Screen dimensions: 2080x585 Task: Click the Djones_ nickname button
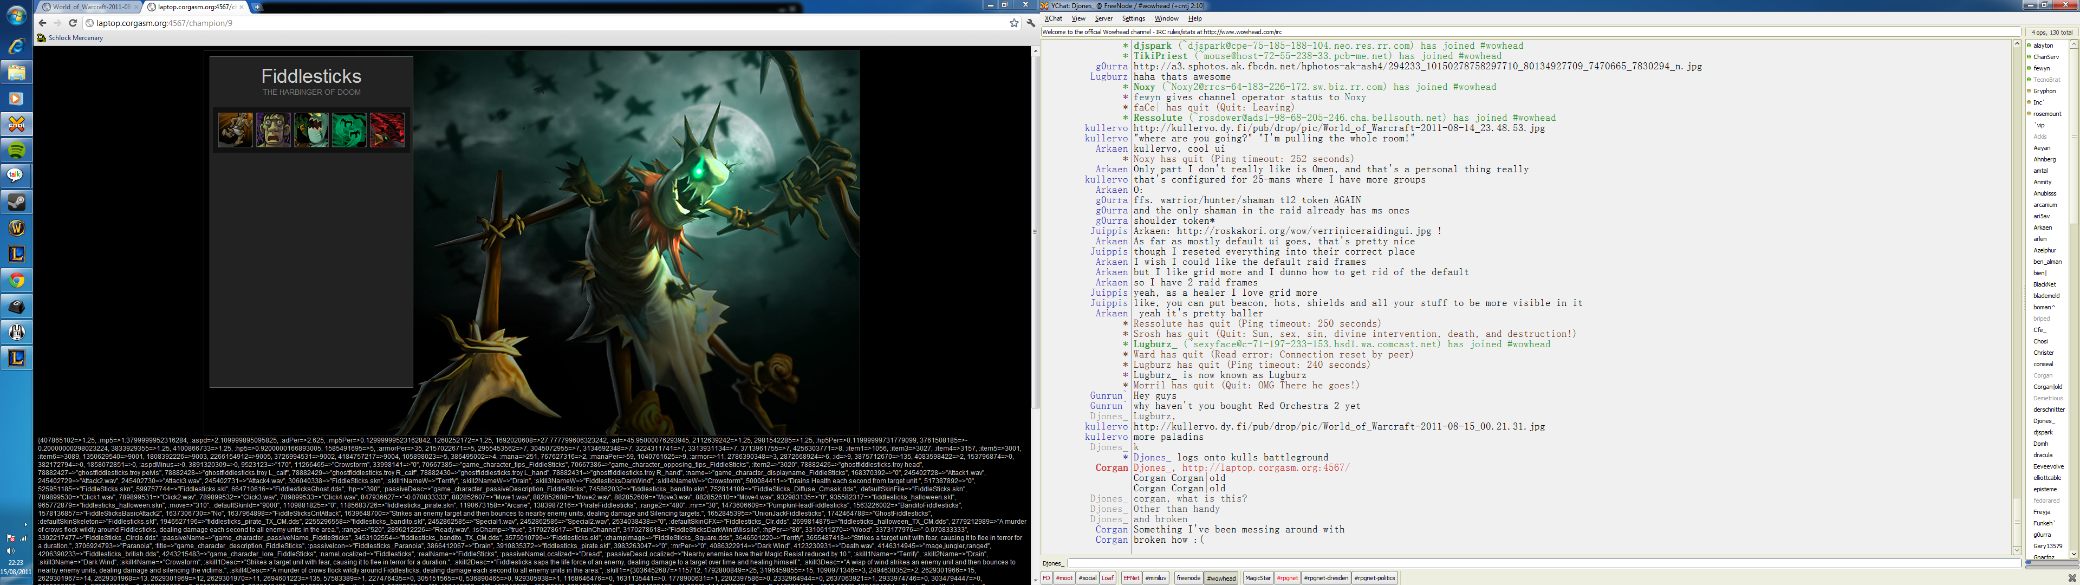click(x=1053, y=563)
